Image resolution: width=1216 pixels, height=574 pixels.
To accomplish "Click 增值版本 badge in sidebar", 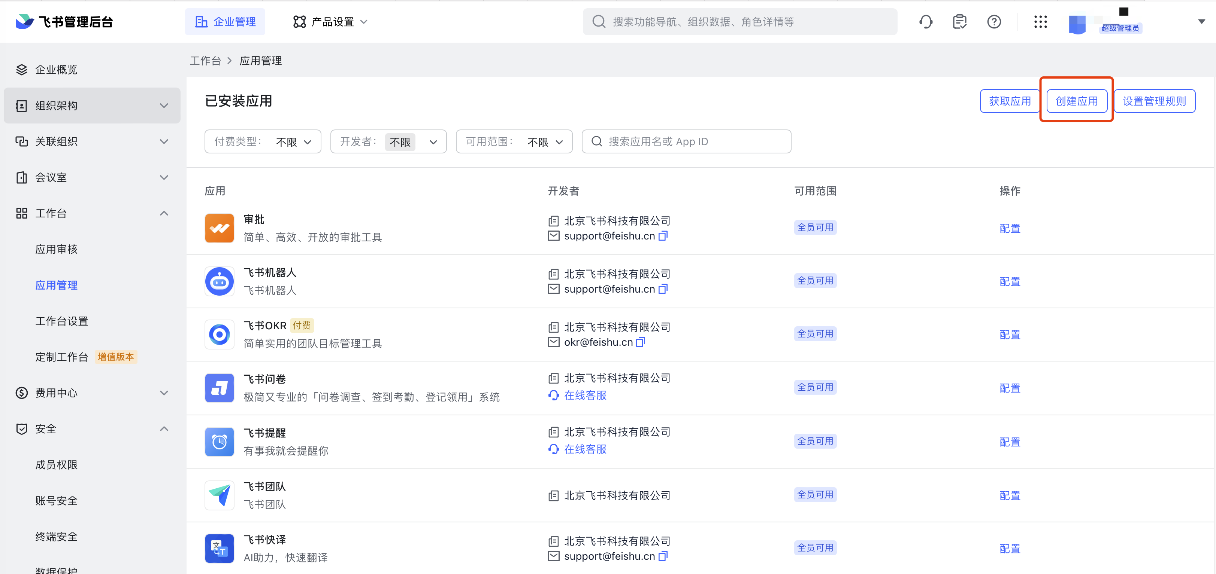I will tap(116, 357).
